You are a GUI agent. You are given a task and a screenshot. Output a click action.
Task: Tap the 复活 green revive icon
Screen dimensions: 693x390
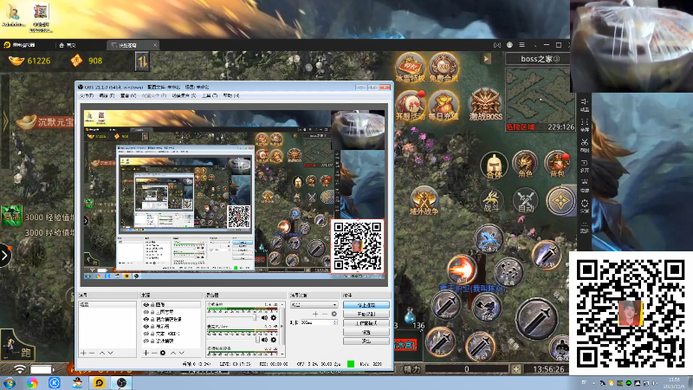tap(12, 217)
